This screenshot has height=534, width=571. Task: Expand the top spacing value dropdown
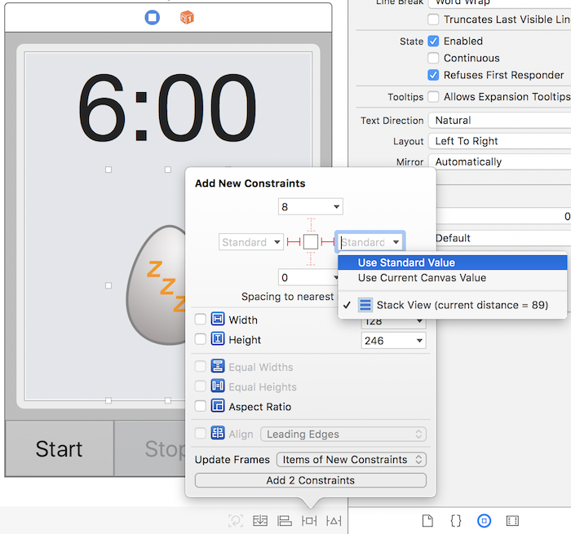coord(337,207)
